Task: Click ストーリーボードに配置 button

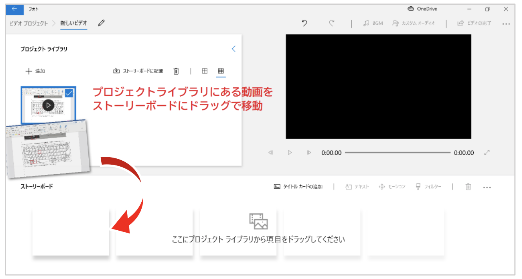Action: 138,71
